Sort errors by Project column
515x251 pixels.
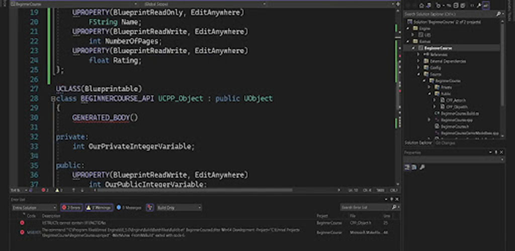tap(322, 216)
